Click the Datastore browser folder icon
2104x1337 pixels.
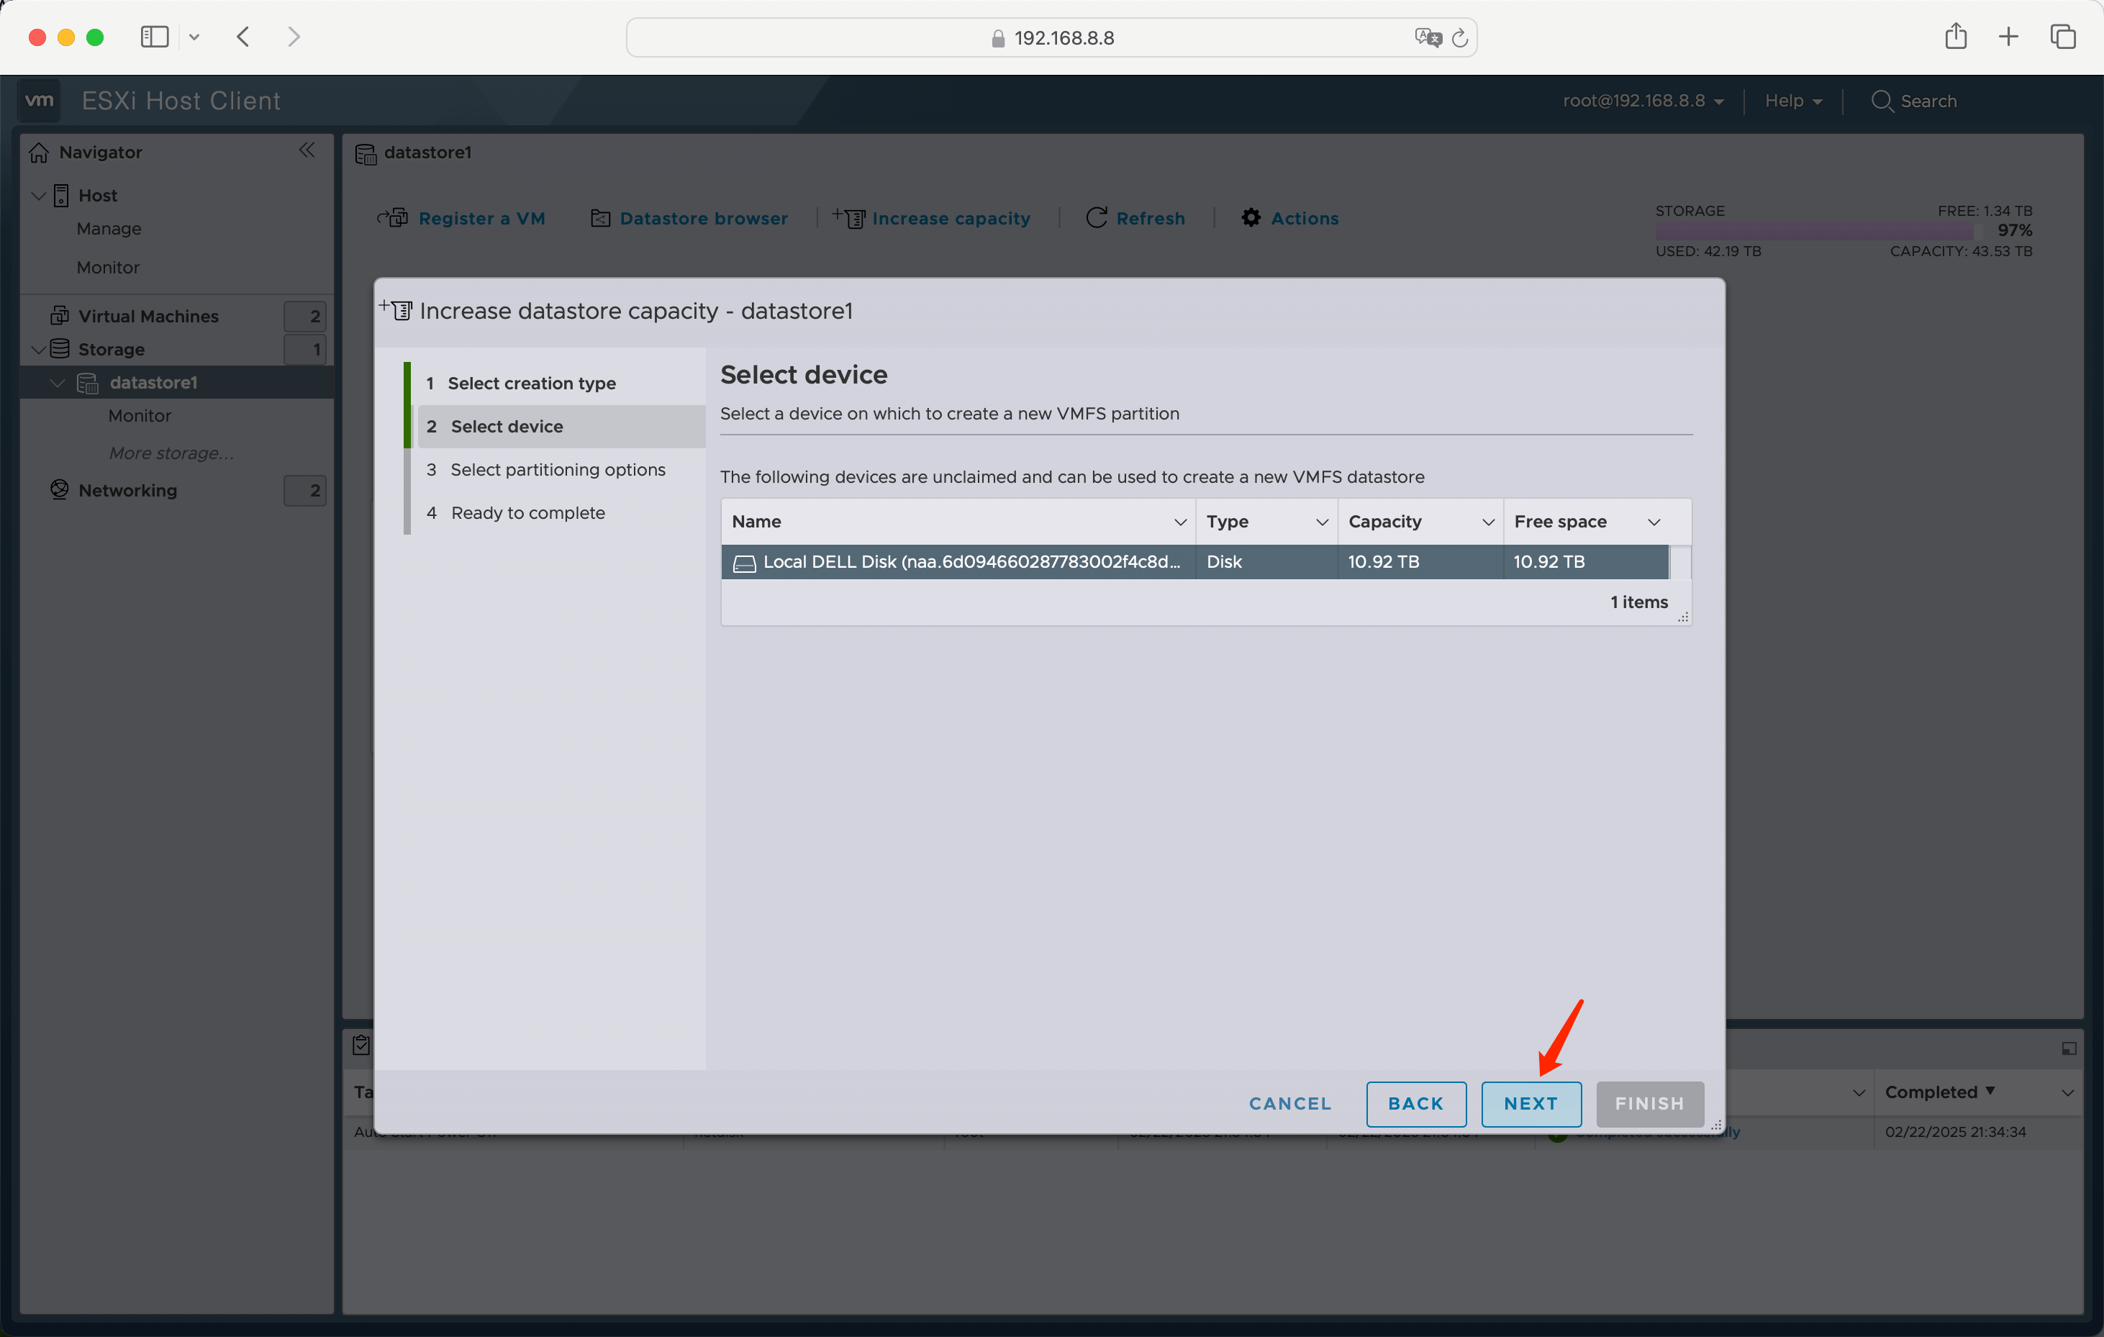tap(600, 219)
